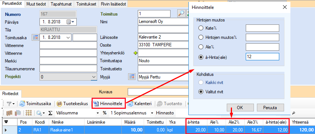Click the Määrä cell 10,00
315x134 pixels.
133,130
